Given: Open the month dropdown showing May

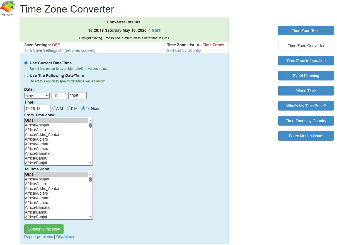Looking at the screenshot, I should (37, 96).
